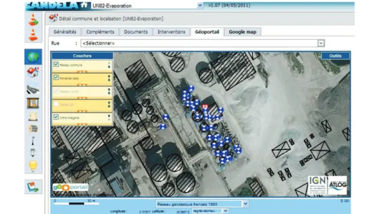Click the Outils button on map
Image resolution: width=384 pixels, height=214 pixels.
[335, 56]
